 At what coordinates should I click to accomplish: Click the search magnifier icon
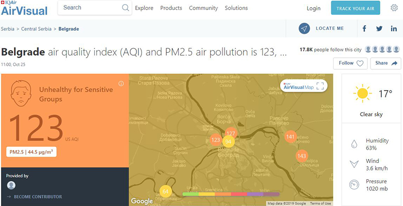[x=125, y=8]
